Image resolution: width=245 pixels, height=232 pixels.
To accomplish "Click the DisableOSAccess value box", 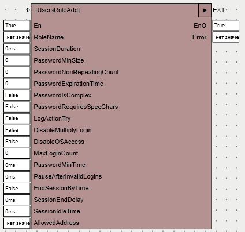I will (x=17, y=142).
